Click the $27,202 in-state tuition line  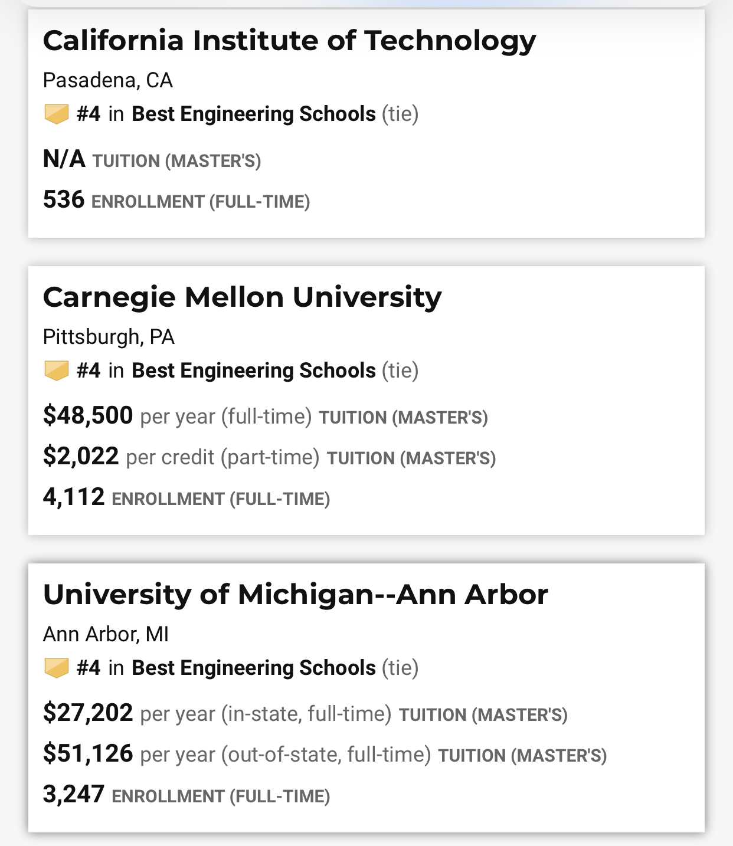point(305,714)
